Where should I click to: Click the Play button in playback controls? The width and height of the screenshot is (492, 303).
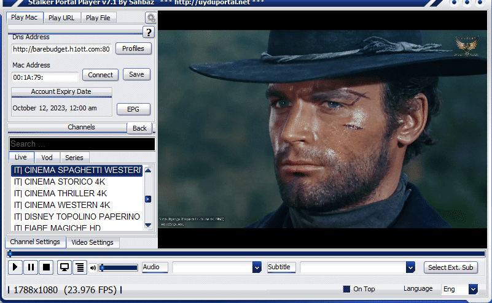pyautogui.click(x=15, y=267)
